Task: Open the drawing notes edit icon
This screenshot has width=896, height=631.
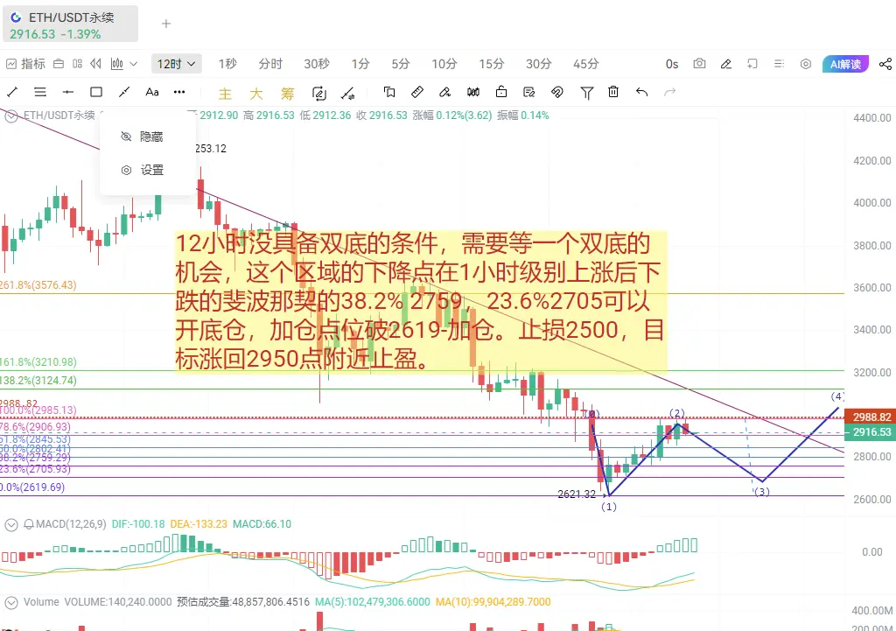Action: (x=529, y=92)
